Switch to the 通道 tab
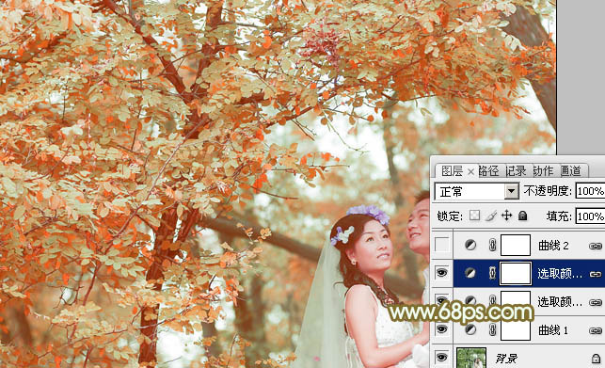The width and height of the screenshot is (605, 368). click(x=571, y=170)
